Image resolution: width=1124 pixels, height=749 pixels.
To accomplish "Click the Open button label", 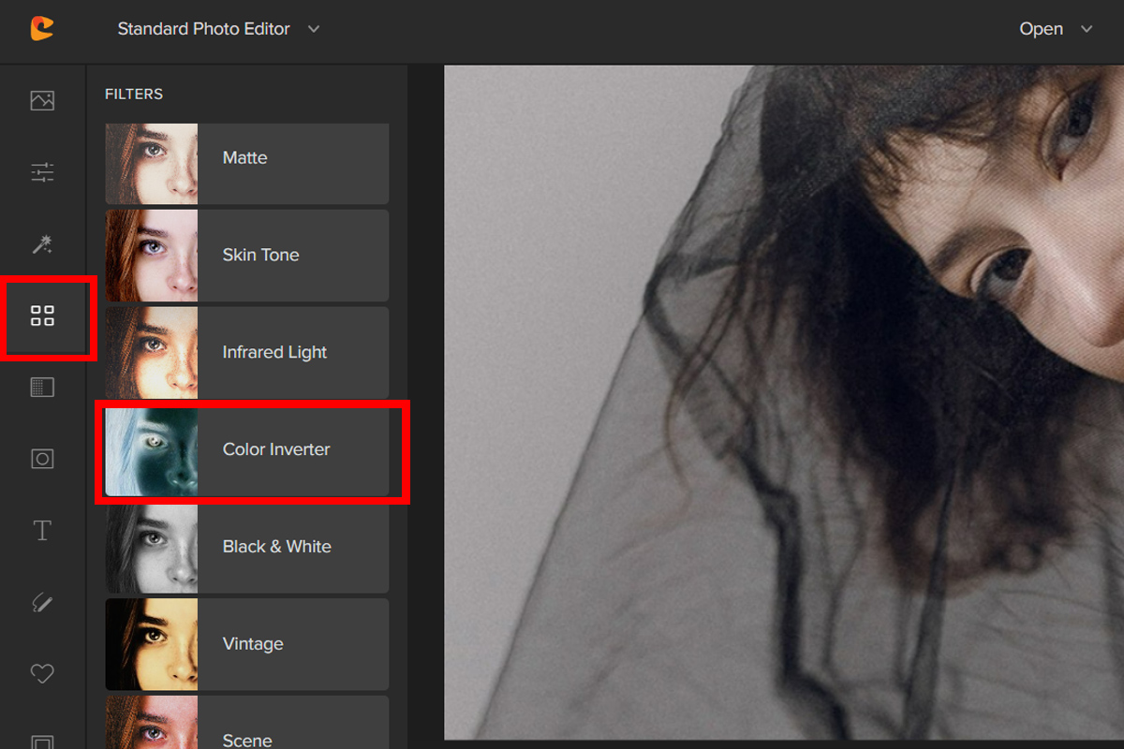I will 1041,29.
